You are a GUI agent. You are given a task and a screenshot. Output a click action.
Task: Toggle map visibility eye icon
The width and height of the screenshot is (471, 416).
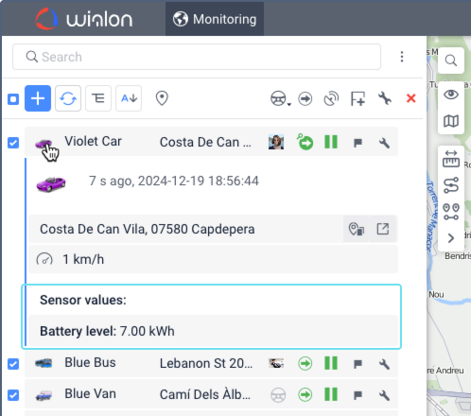[451, 95]
